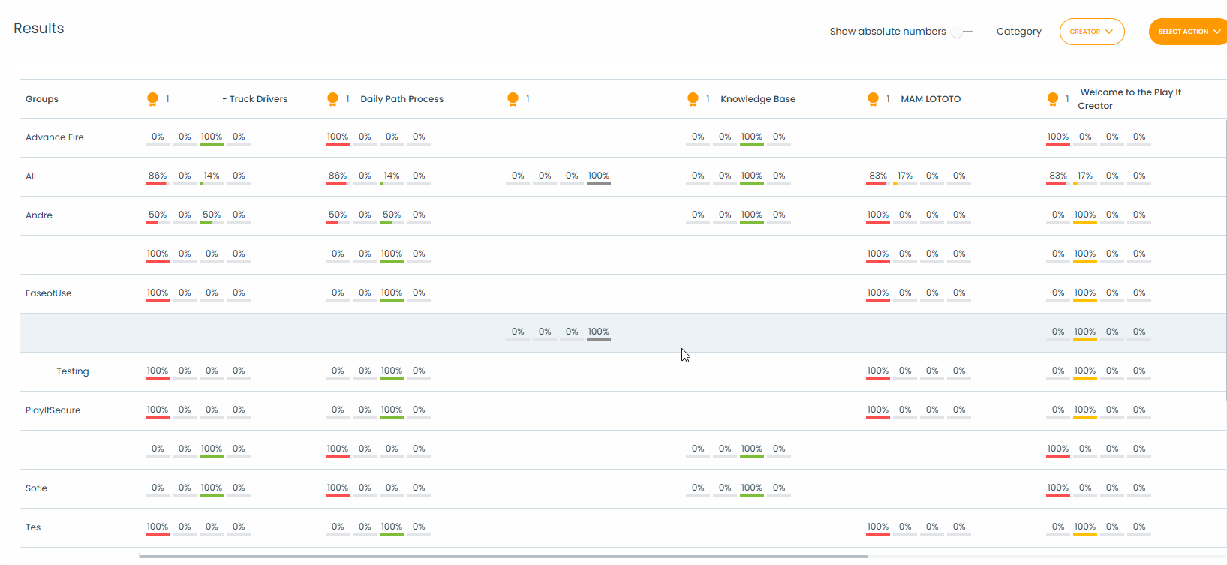1227x565 pixels.
Task: Select the Truck Drivers column header
Action: [258, 99]
